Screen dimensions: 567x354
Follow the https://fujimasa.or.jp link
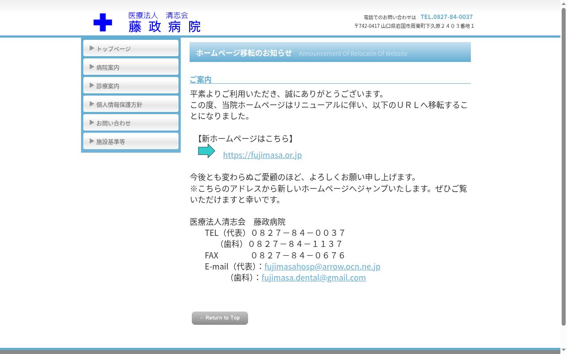(x=262, y=155)
